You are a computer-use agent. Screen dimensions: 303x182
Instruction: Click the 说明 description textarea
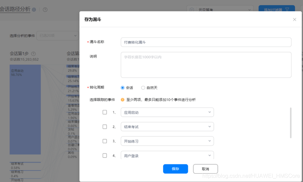(x=206, y=65)
